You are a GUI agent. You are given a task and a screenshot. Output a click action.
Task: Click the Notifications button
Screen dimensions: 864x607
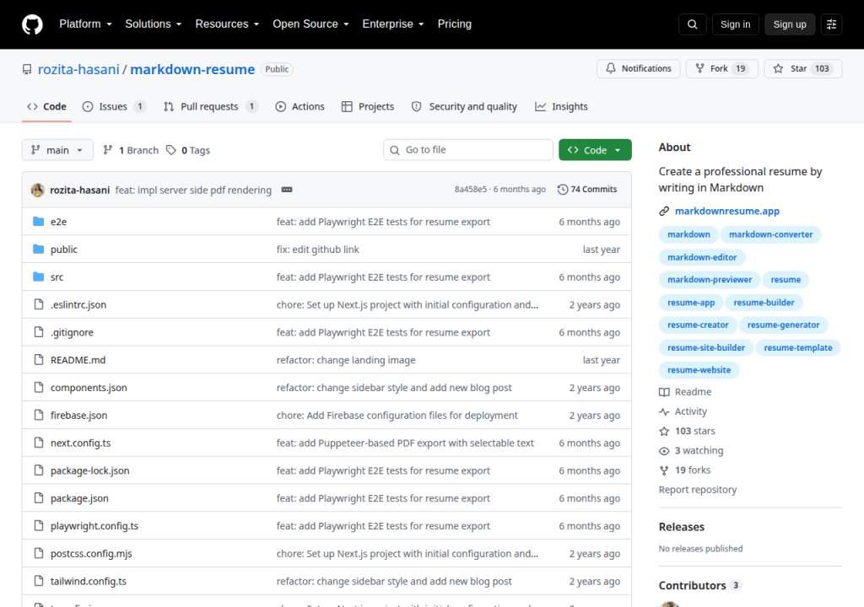point(638,68)
